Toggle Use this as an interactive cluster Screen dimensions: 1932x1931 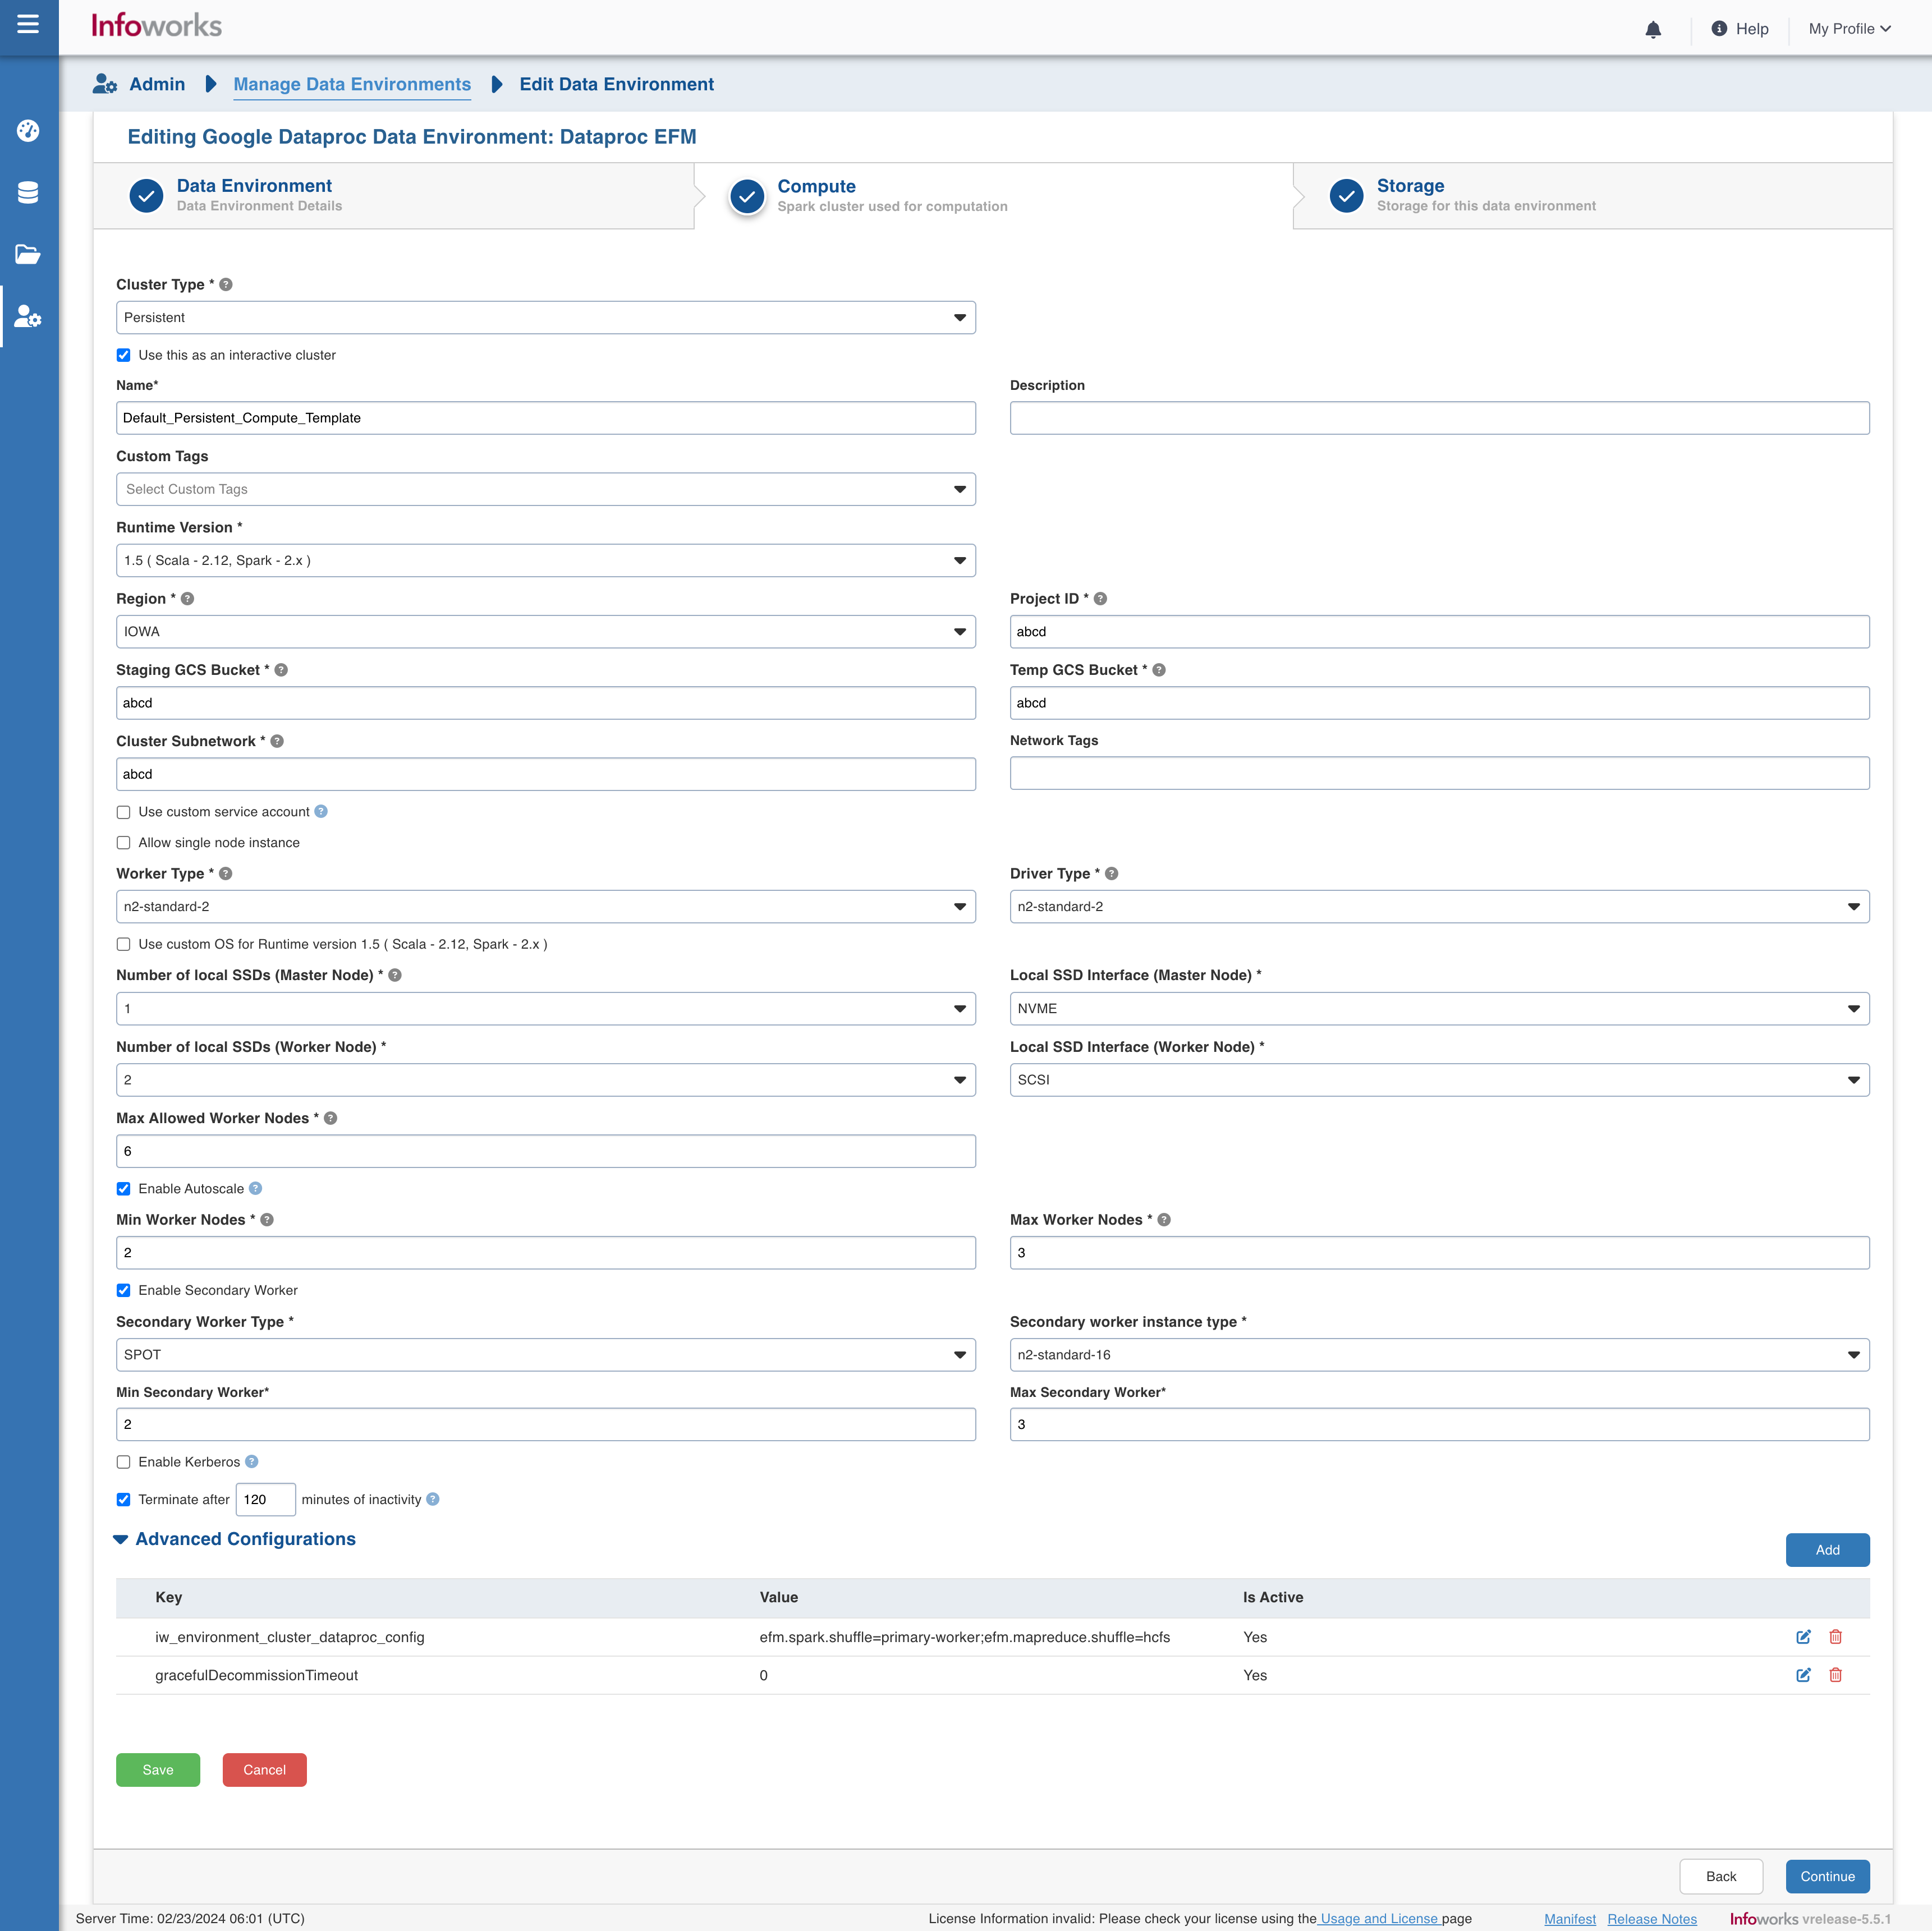[124, 356]
